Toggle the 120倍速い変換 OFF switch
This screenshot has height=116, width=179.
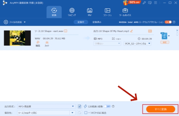(x=107, y=106)
